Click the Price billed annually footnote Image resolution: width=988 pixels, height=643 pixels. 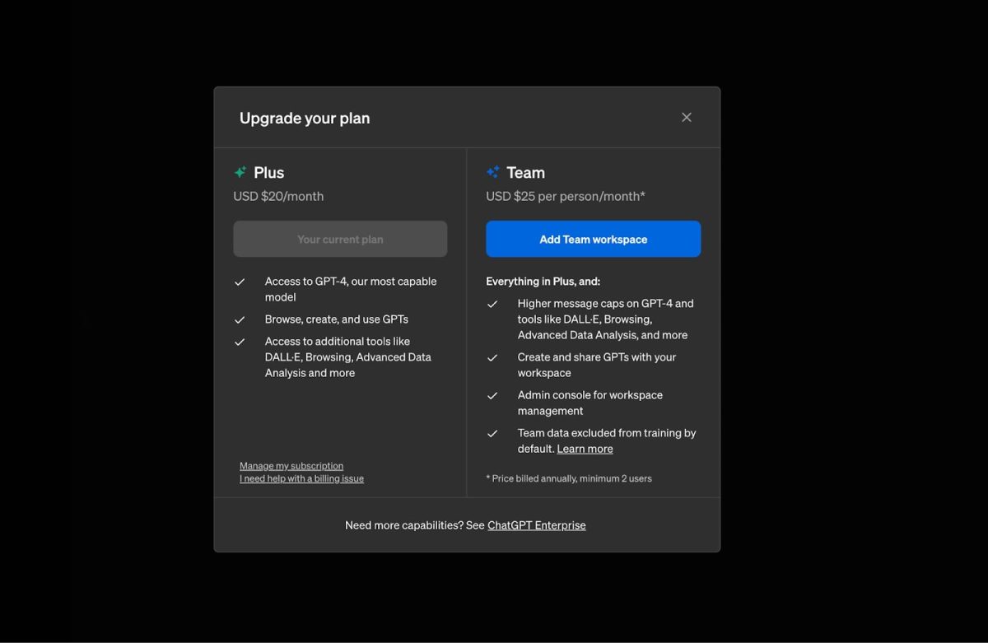pos(569,478)
